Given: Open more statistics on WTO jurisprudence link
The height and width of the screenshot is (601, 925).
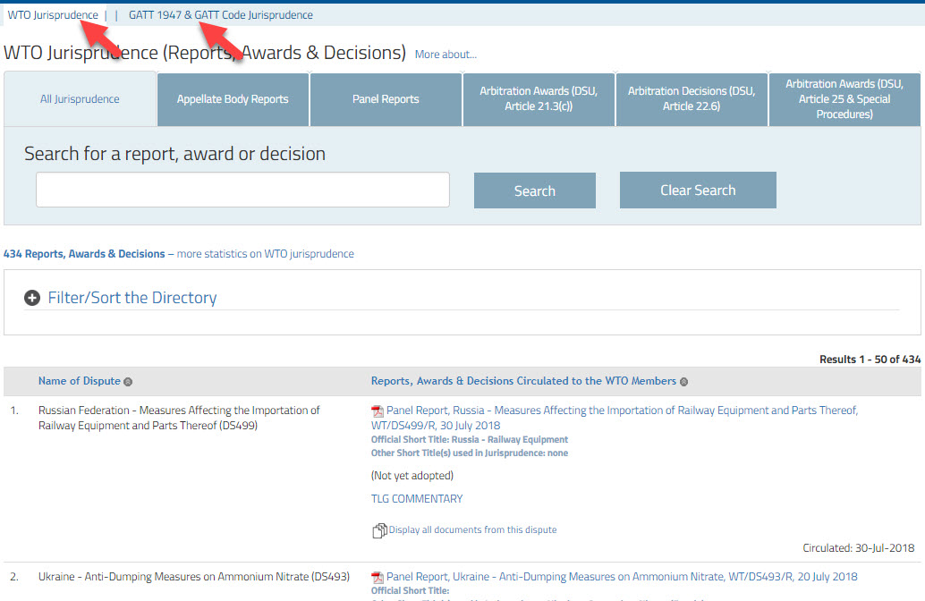Looking at the screenshot, I should [266, 254].
